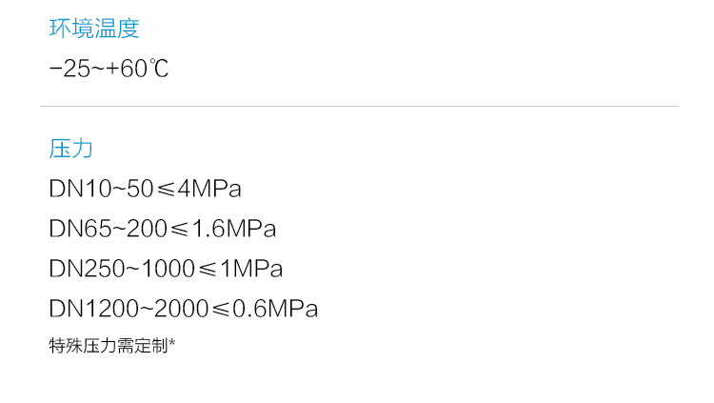Select the −25~+60℃ temperature range text
This screenshot has width=714, height=403.
point(109,69)
